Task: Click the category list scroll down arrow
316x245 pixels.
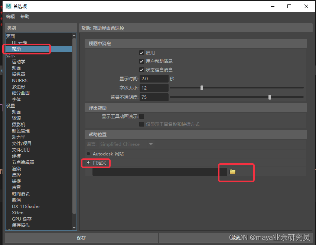Action: pos(74,228)
